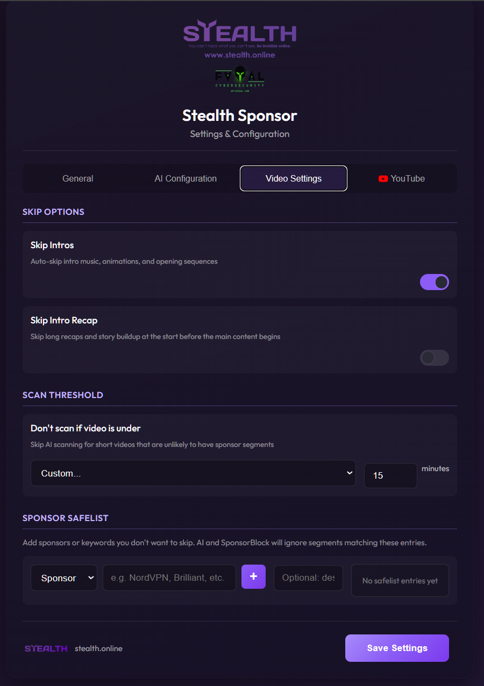
Task: Focus the sponsor name input field
Action: 169,578
